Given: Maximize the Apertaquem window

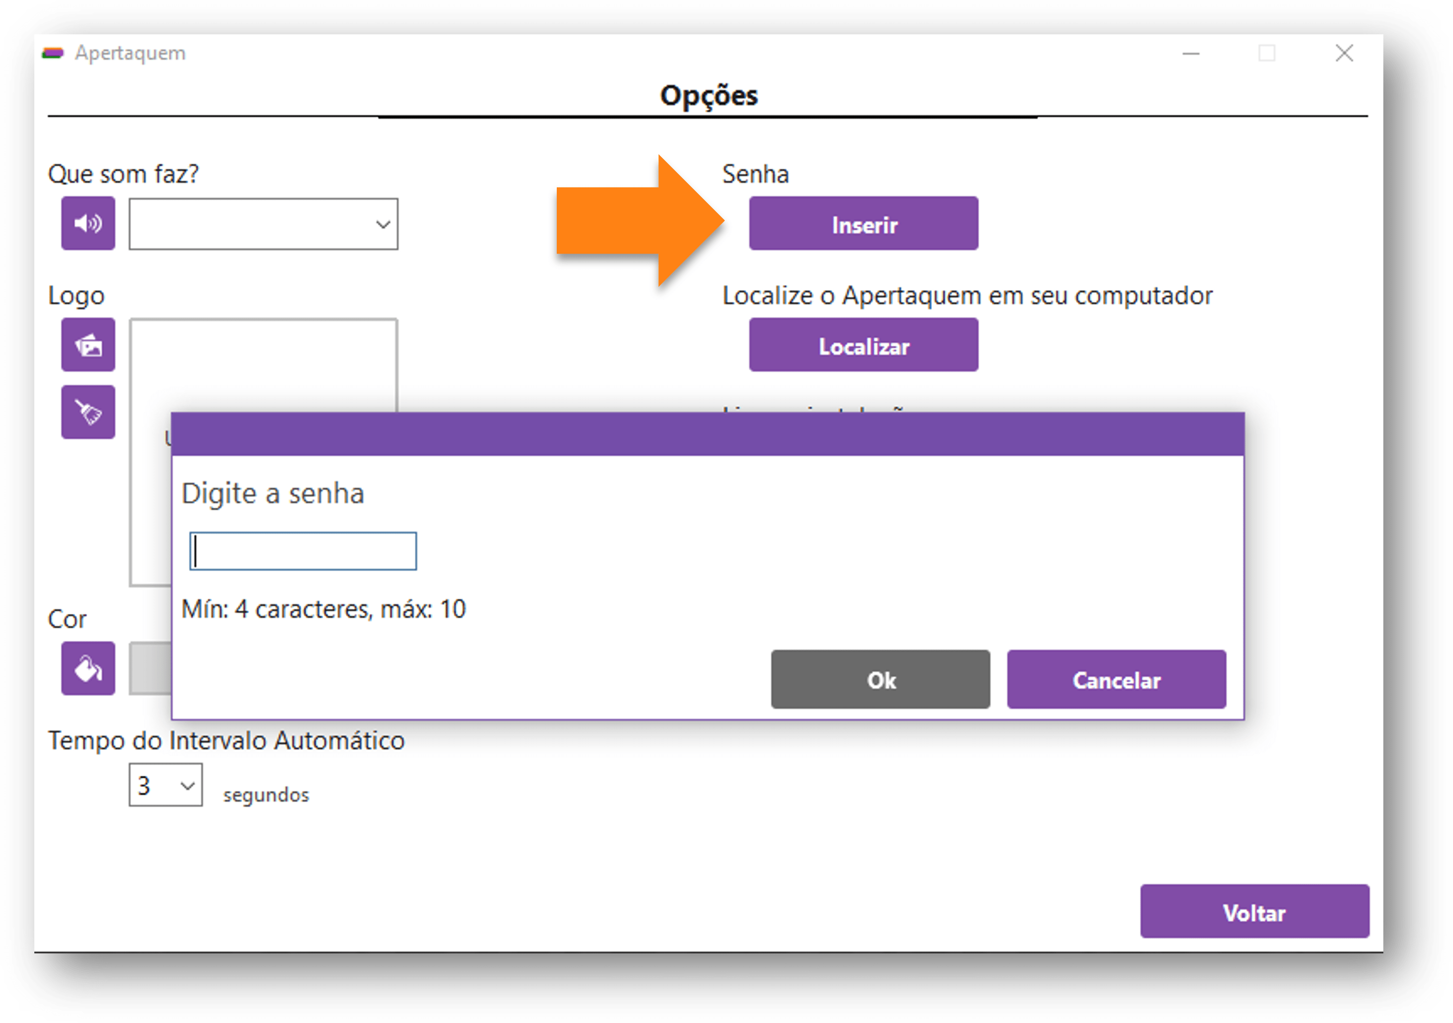Looking at the screenshot, I should tap(1267, 53).
